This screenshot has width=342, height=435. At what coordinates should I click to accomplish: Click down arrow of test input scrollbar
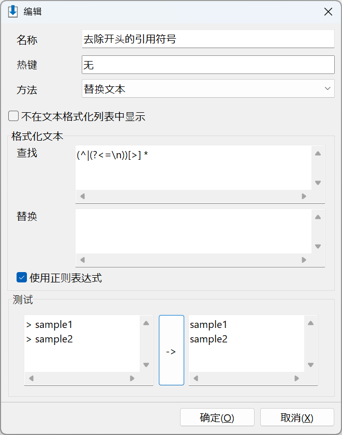tap(146, 365)
